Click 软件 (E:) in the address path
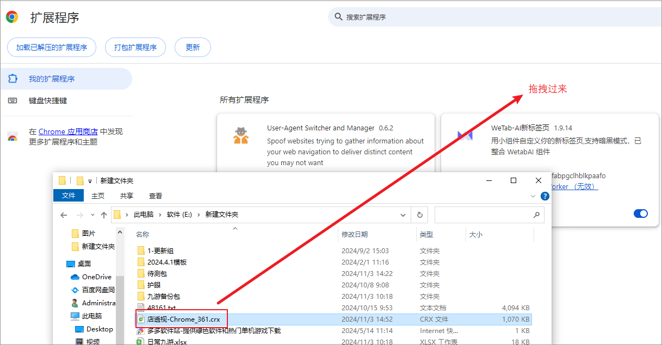The image size is (662, 345). click(181, 215)
